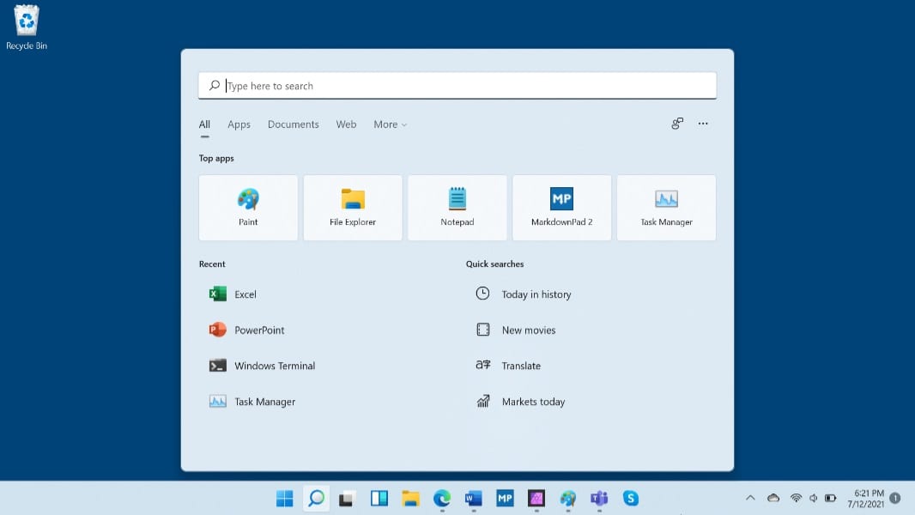Open the search options ellipsis menu
The image size is (915, 515).
pos(703,124)
